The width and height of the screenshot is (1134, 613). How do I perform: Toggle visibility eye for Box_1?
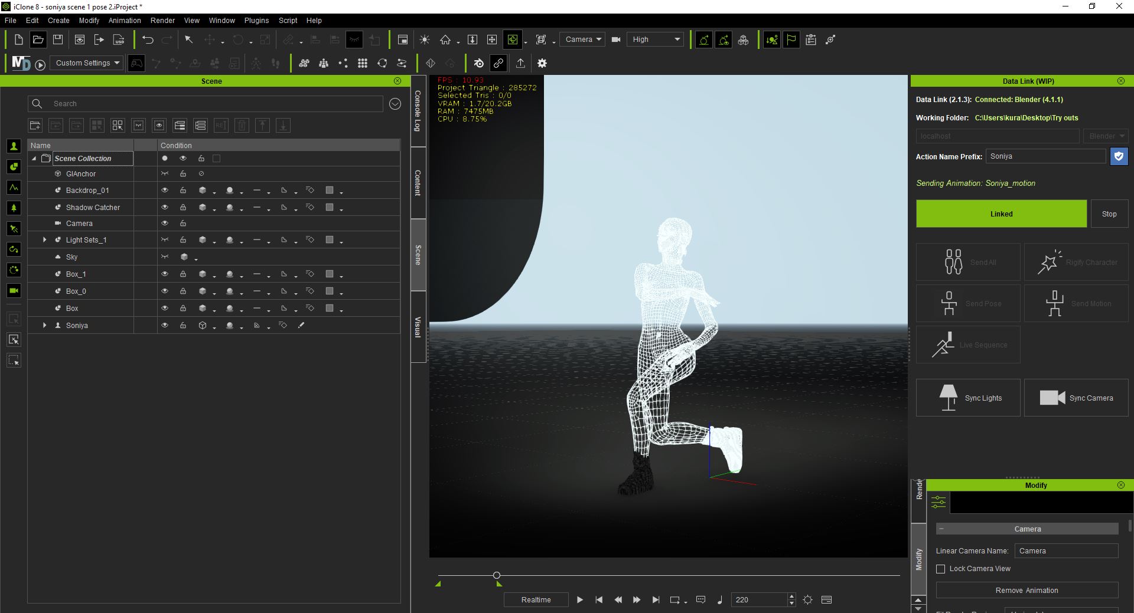(x=165, y=274)
